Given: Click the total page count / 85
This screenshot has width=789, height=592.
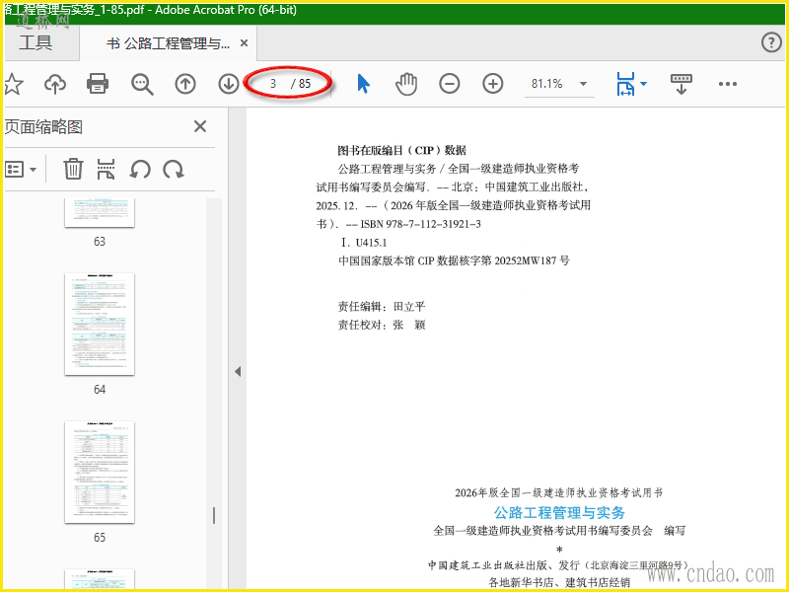Looking at the screenshot, I should coord(302,84).
